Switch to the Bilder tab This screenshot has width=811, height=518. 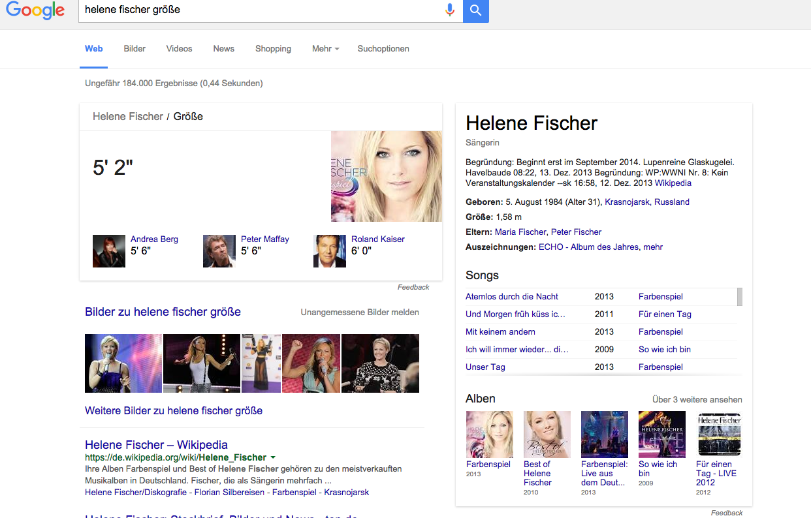[x=135, y=49]
